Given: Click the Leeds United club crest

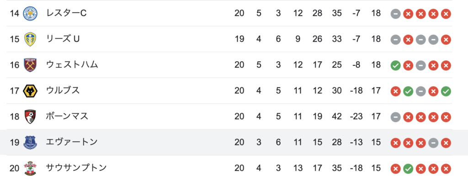Looking at the screenshot, I should coord(31,39).
